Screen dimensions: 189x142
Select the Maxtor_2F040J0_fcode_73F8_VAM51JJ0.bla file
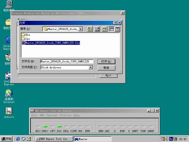[x=51, y=43]
